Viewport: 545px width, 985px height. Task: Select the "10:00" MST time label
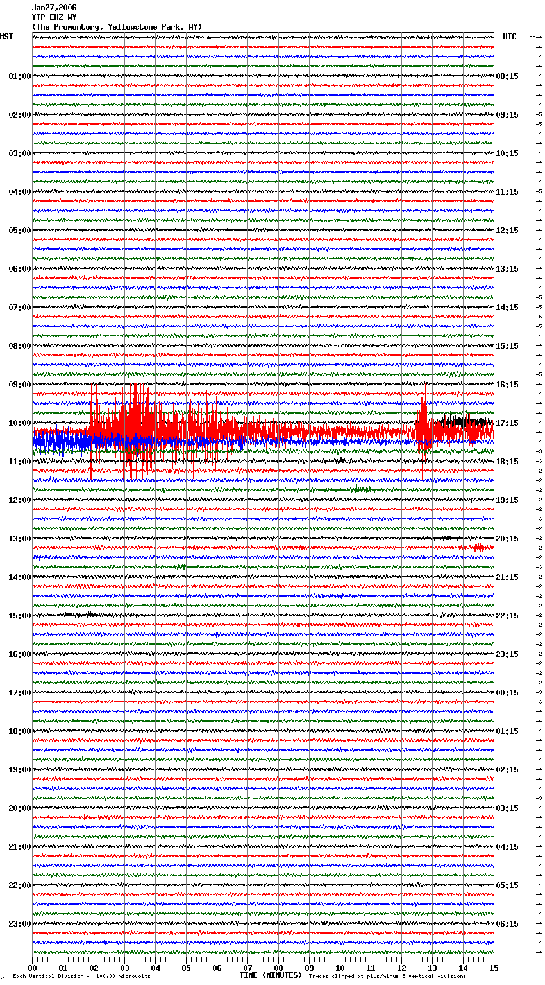click(x=20, y=423)
